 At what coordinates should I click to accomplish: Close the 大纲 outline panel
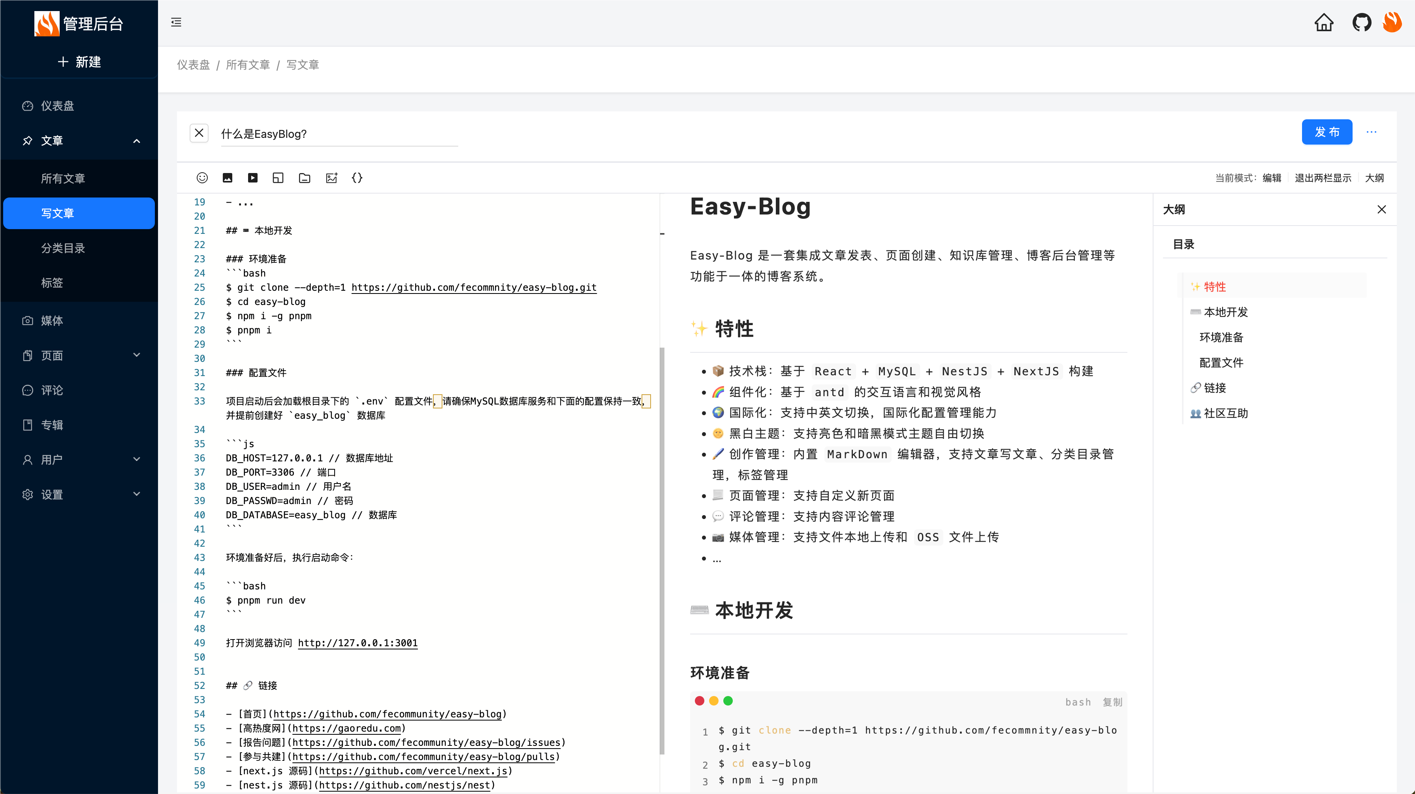tap(1381, 209)
